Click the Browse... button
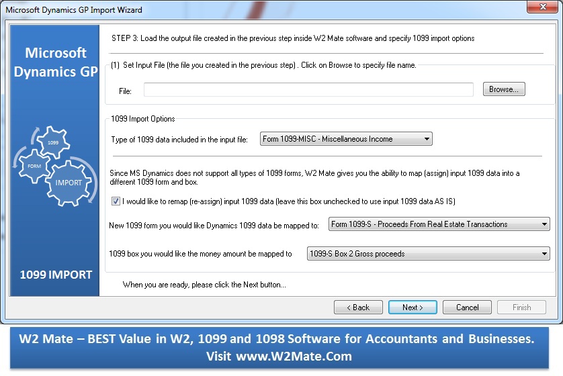Image resolution: width=563 pixels, height=376 pixels. point(504,89)
